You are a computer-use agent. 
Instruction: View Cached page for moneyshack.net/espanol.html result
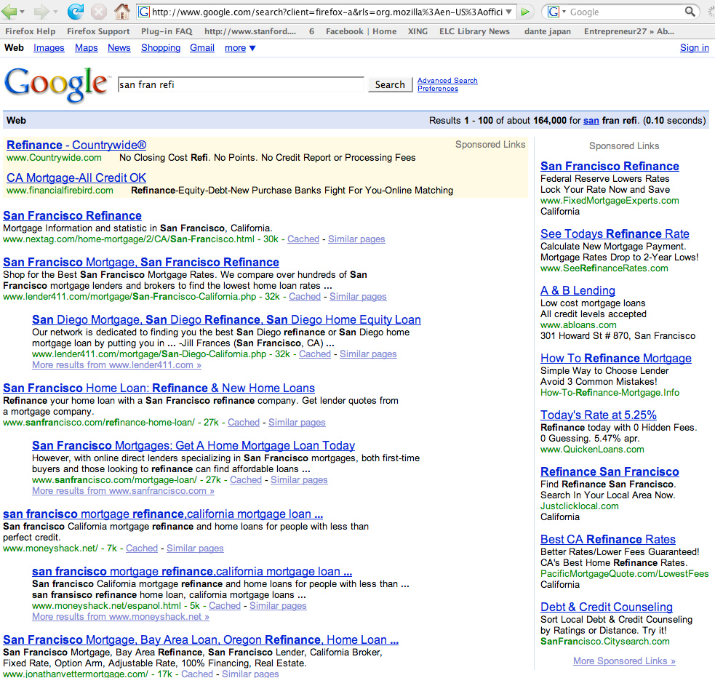225,605
